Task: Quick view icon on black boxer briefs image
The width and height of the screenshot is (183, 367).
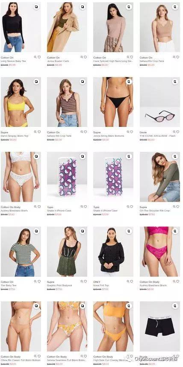Action: (x=175, y=306)
